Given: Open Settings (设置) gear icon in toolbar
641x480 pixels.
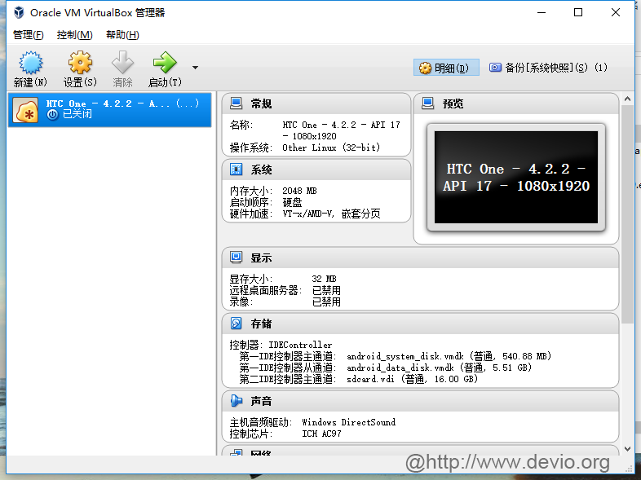Looking at the screenshot, I should (x=80, y=63).
